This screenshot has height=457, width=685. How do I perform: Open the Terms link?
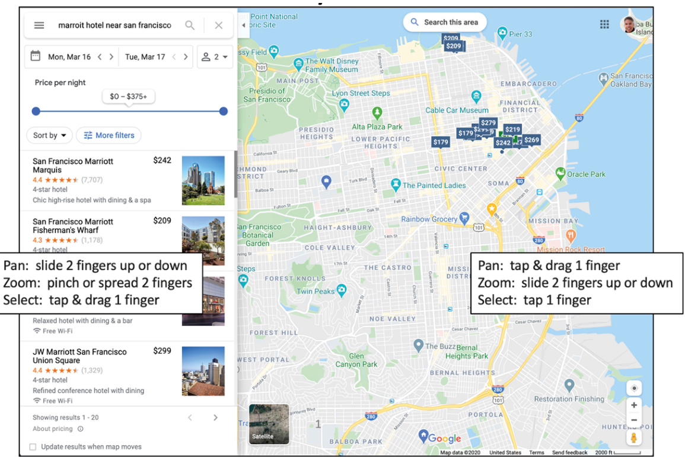point(537,453)
